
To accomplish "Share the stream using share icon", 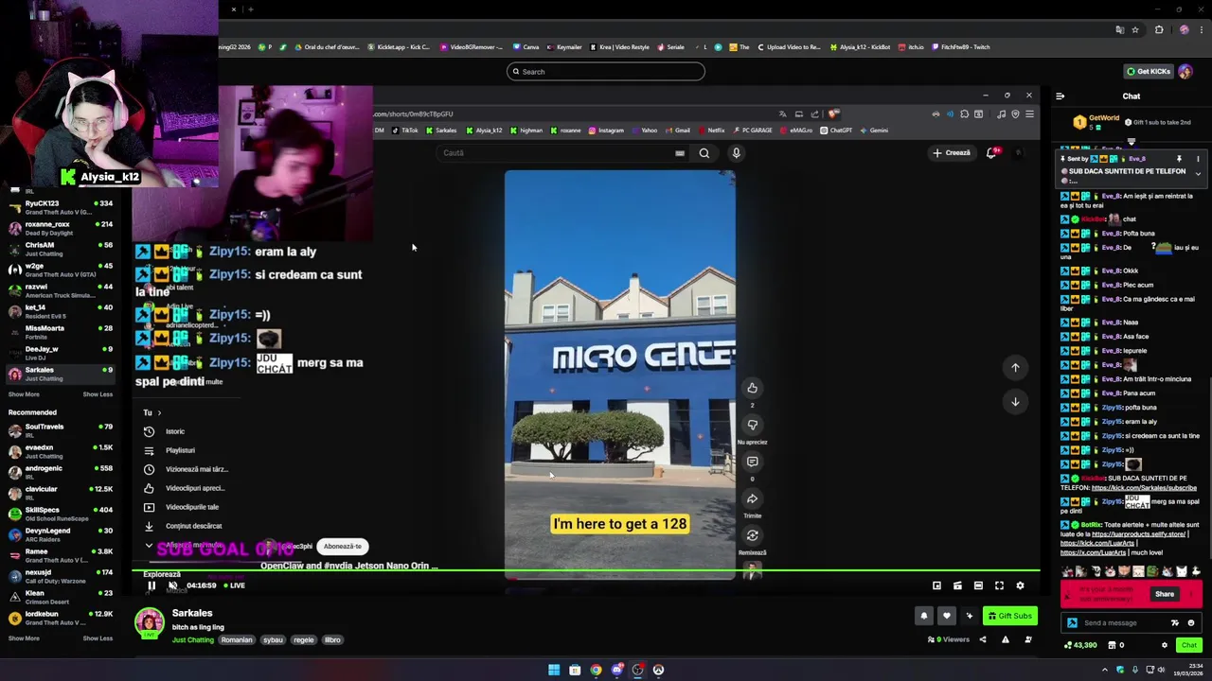I will 982,639.
